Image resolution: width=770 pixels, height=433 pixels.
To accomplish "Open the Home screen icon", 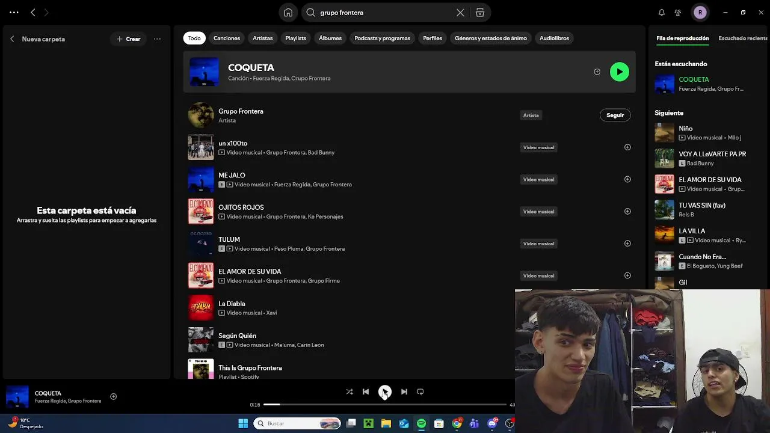I will point(288,13).
